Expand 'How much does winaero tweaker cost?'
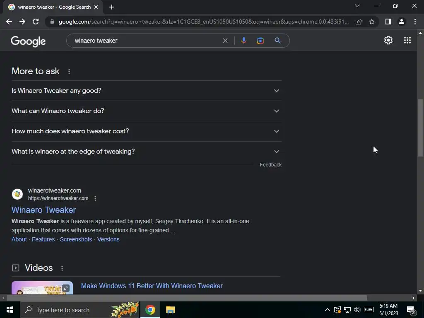424x318 pixels. [147, 131]
